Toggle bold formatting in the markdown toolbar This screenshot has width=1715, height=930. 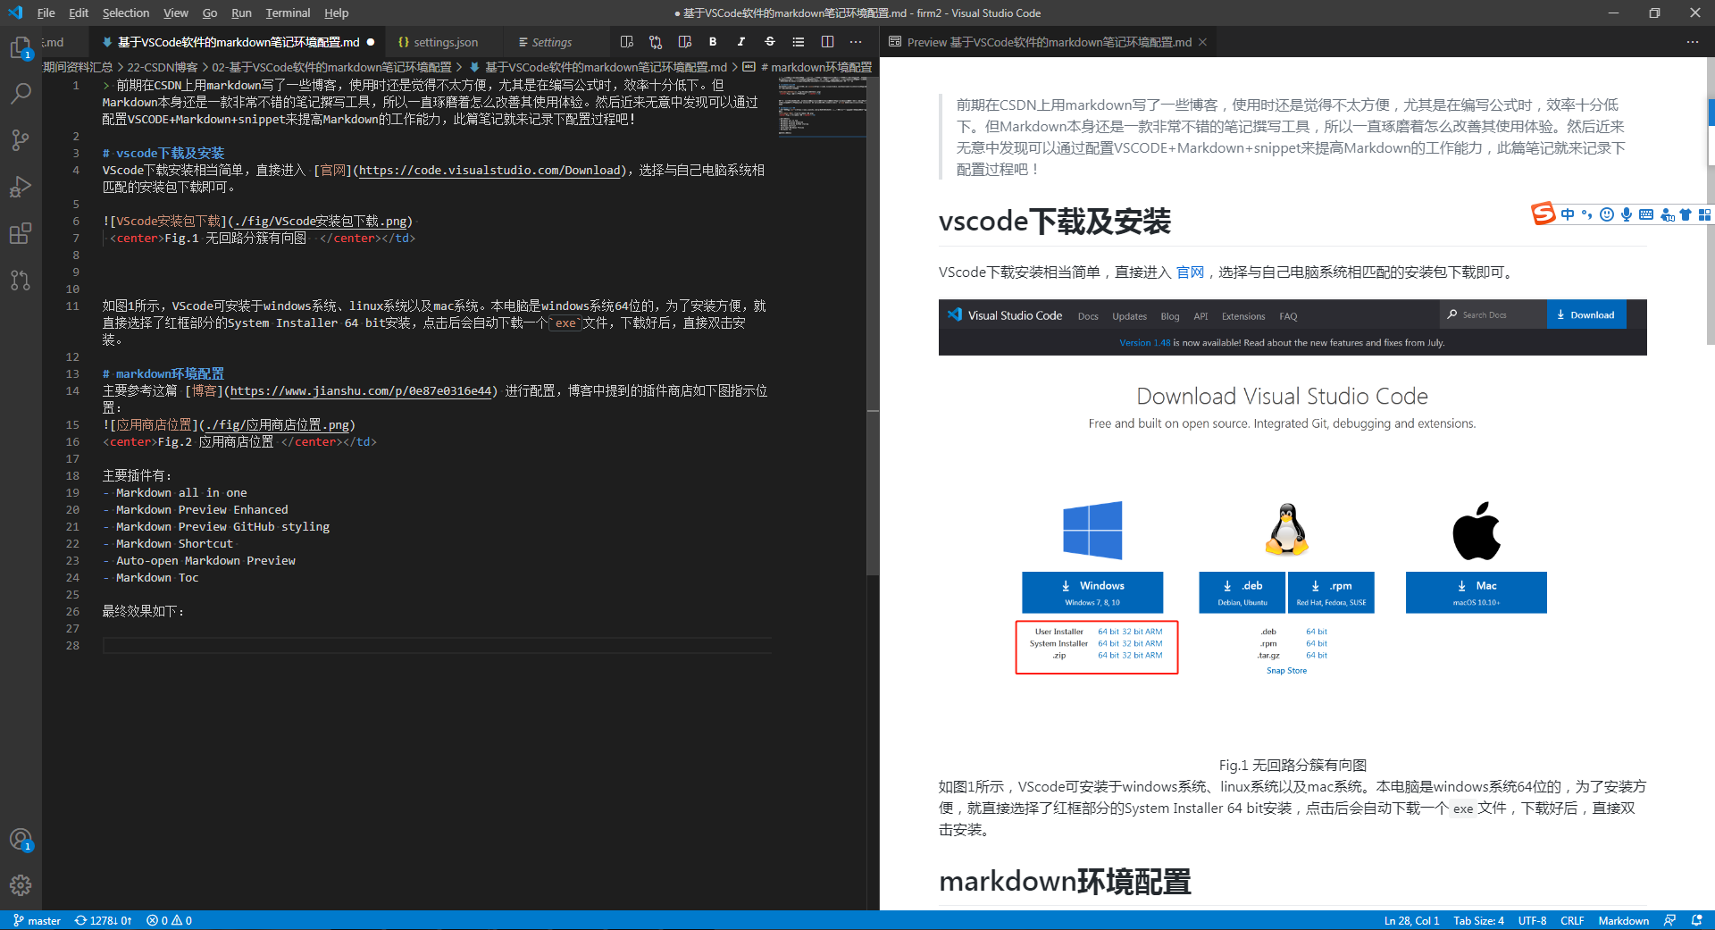click(713, 42)
